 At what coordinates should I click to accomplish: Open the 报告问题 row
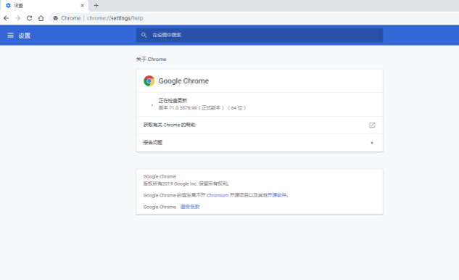click(x=260, y=143)
